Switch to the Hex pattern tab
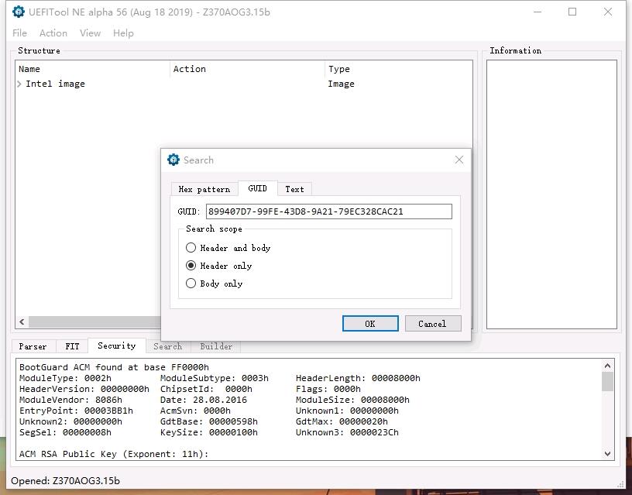 (x=204, y=189)
